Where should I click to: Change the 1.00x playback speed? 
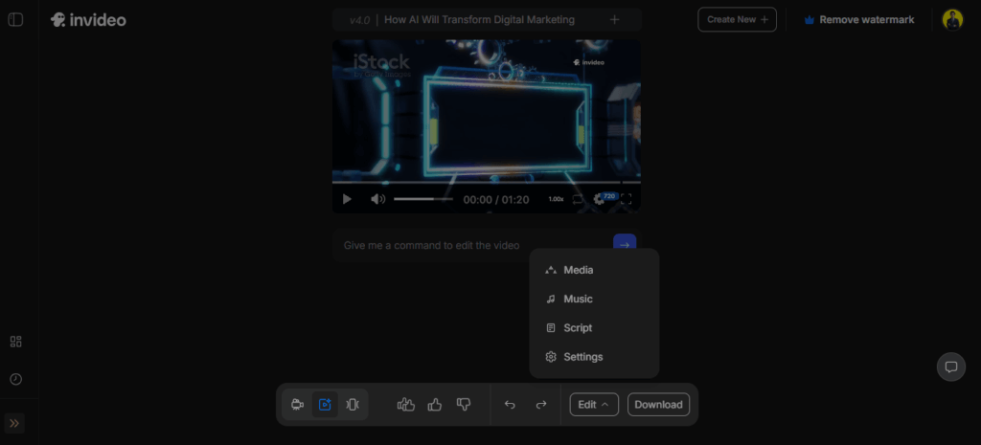[556, 199]
